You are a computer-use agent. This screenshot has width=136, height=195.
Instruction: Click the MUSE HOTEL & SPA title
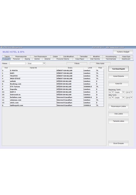(x=14, y=52)
